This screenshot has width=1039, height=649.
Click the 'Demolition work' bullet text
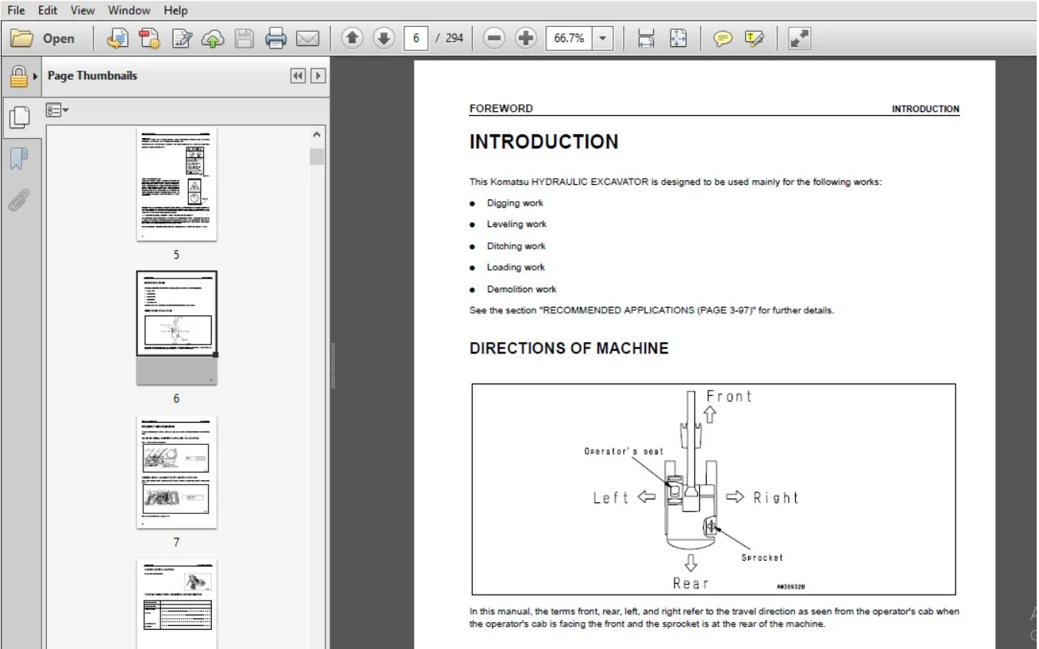click(x=522, y=289)
